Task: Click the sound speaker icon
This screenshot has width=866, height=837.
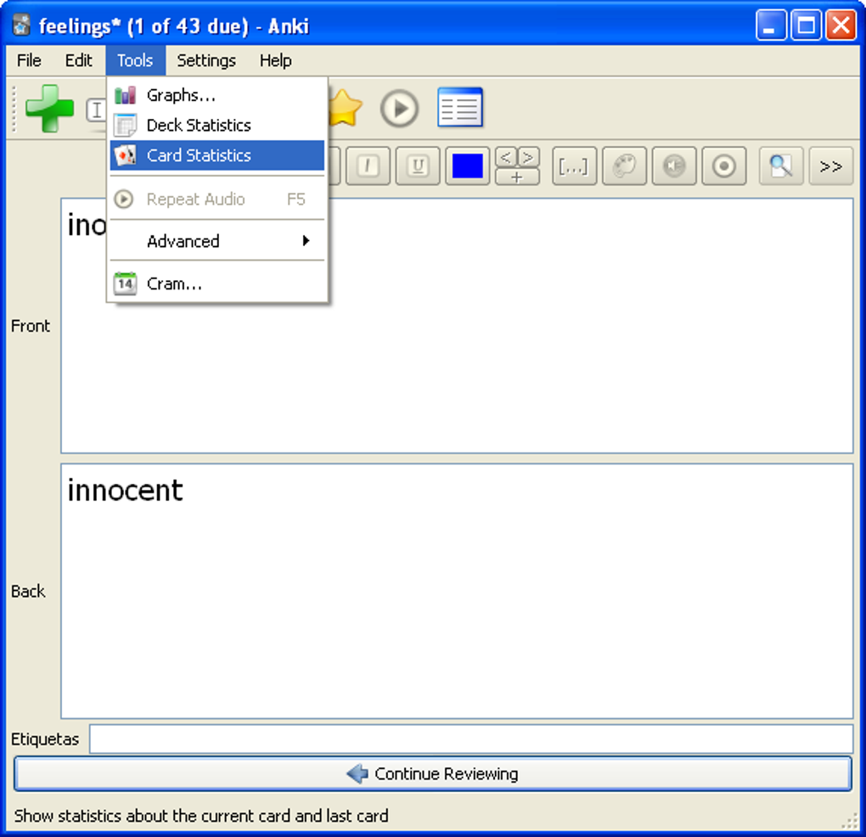Action: (674, 166)
